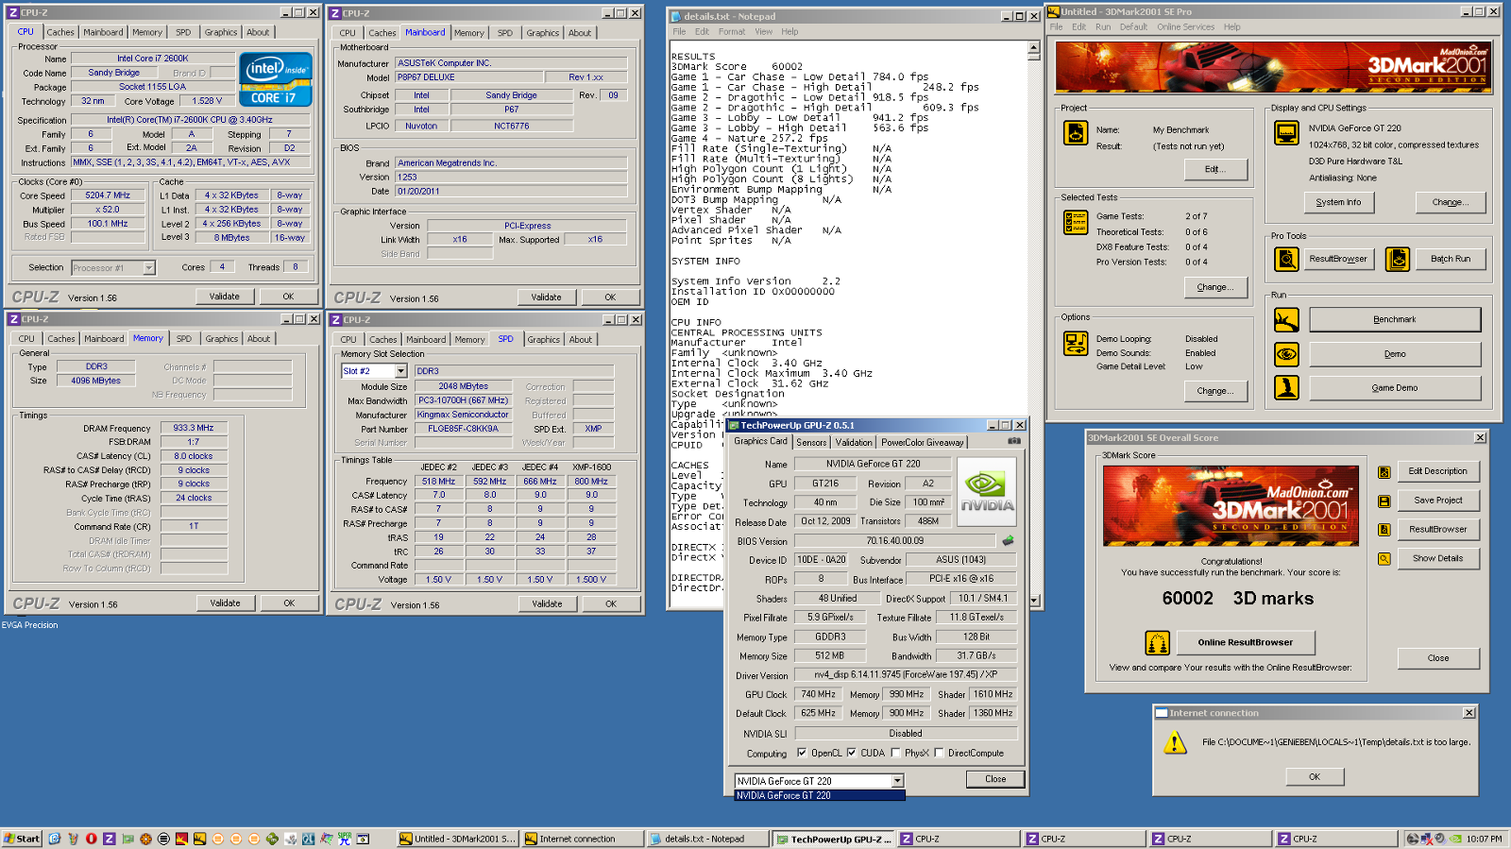The height and width of the screenshot is (849, 1511).
Task: Click the 3DMark2001 banner in Overall Score
Action: (1231, 505)
